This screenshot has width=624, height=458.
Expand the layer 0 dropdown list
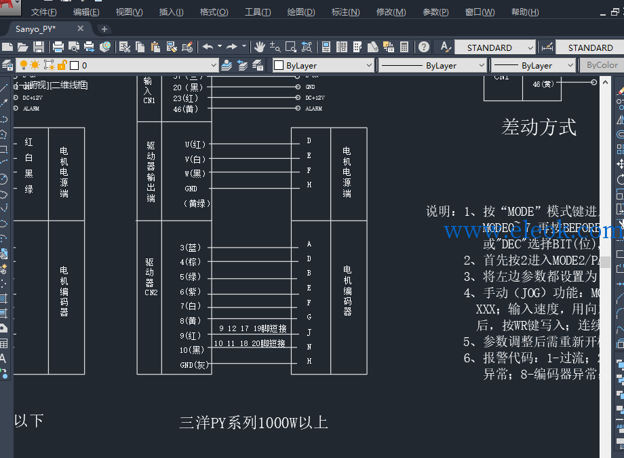point(214,65)
